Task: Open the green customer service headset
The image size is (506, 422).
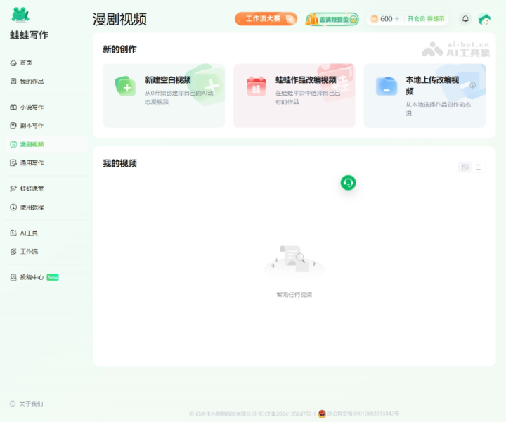Action: point(348,183)
